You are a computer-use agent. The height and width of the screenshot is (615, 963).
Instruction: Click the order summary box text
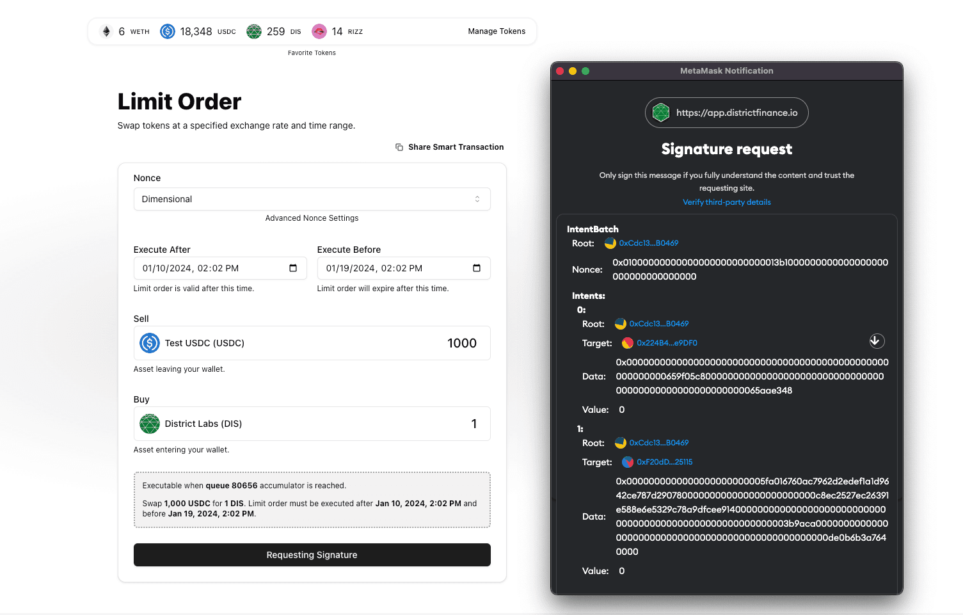coord(312,500)
